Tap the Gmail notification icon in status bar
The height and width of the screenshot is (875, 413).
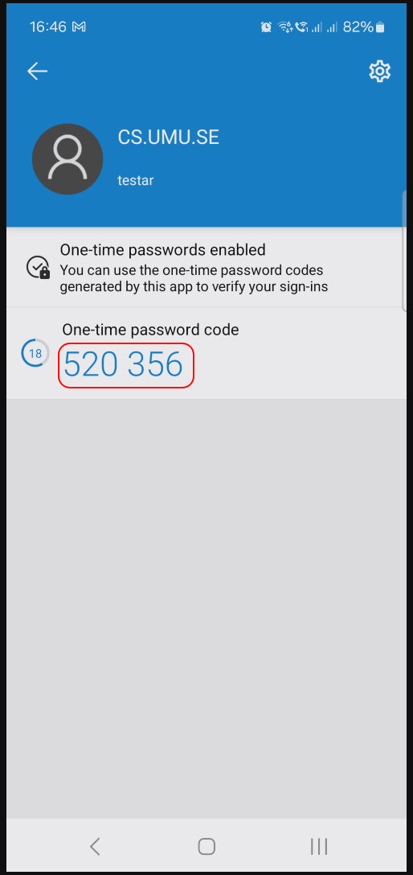(79, 27)
